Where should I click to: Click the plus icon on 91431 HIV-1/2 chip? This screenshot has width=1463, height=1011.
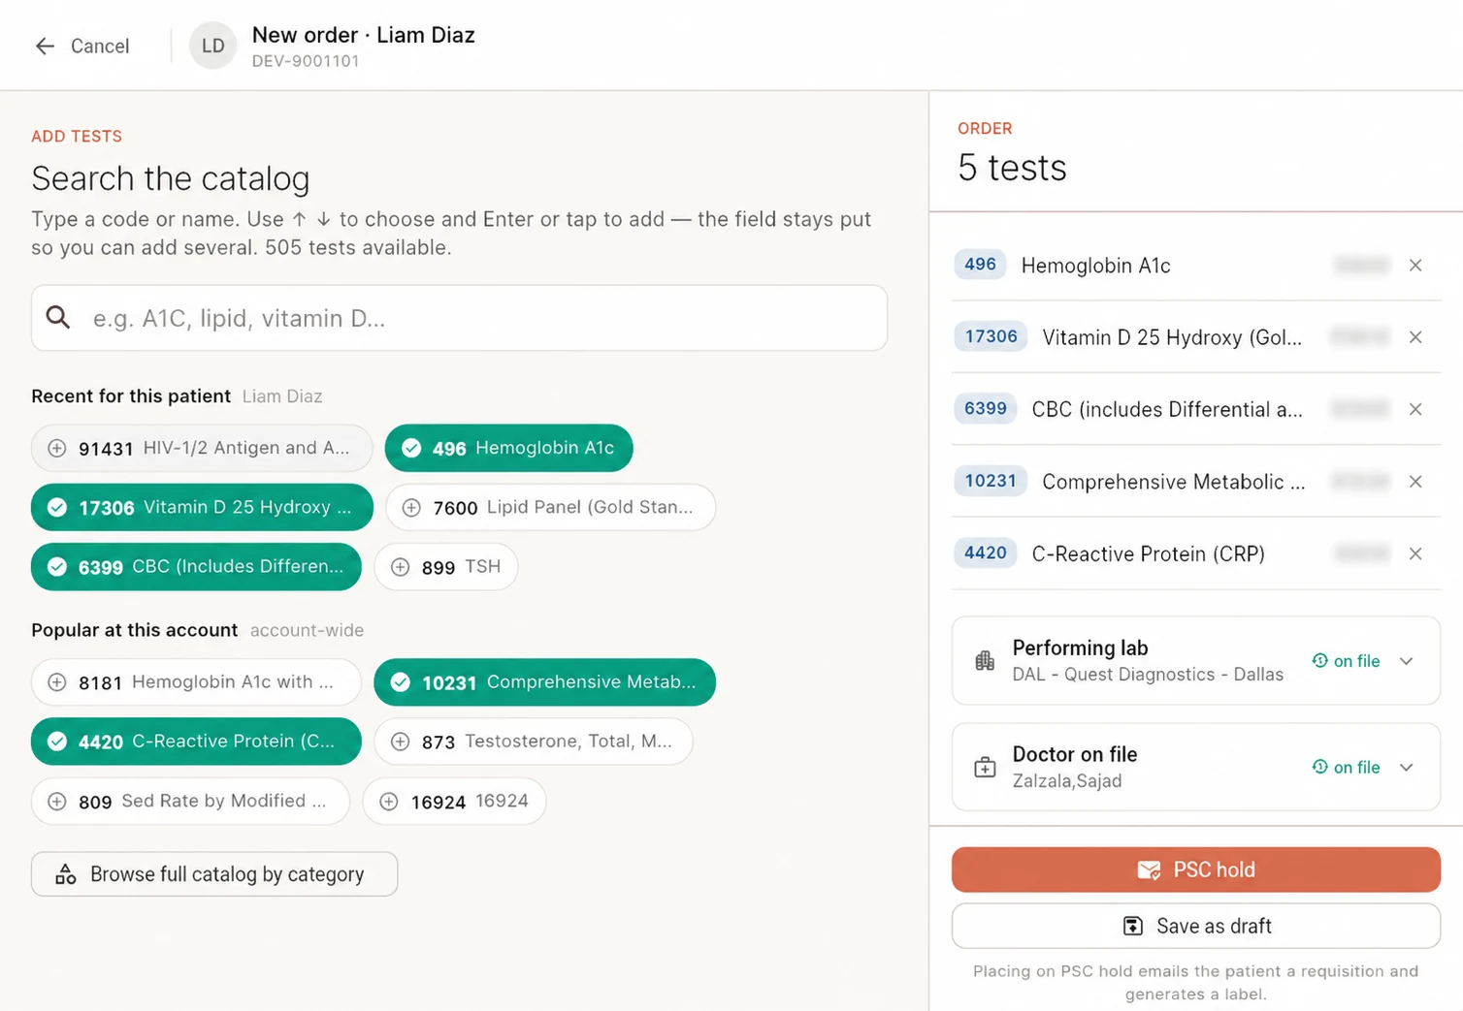pos(57,448)
